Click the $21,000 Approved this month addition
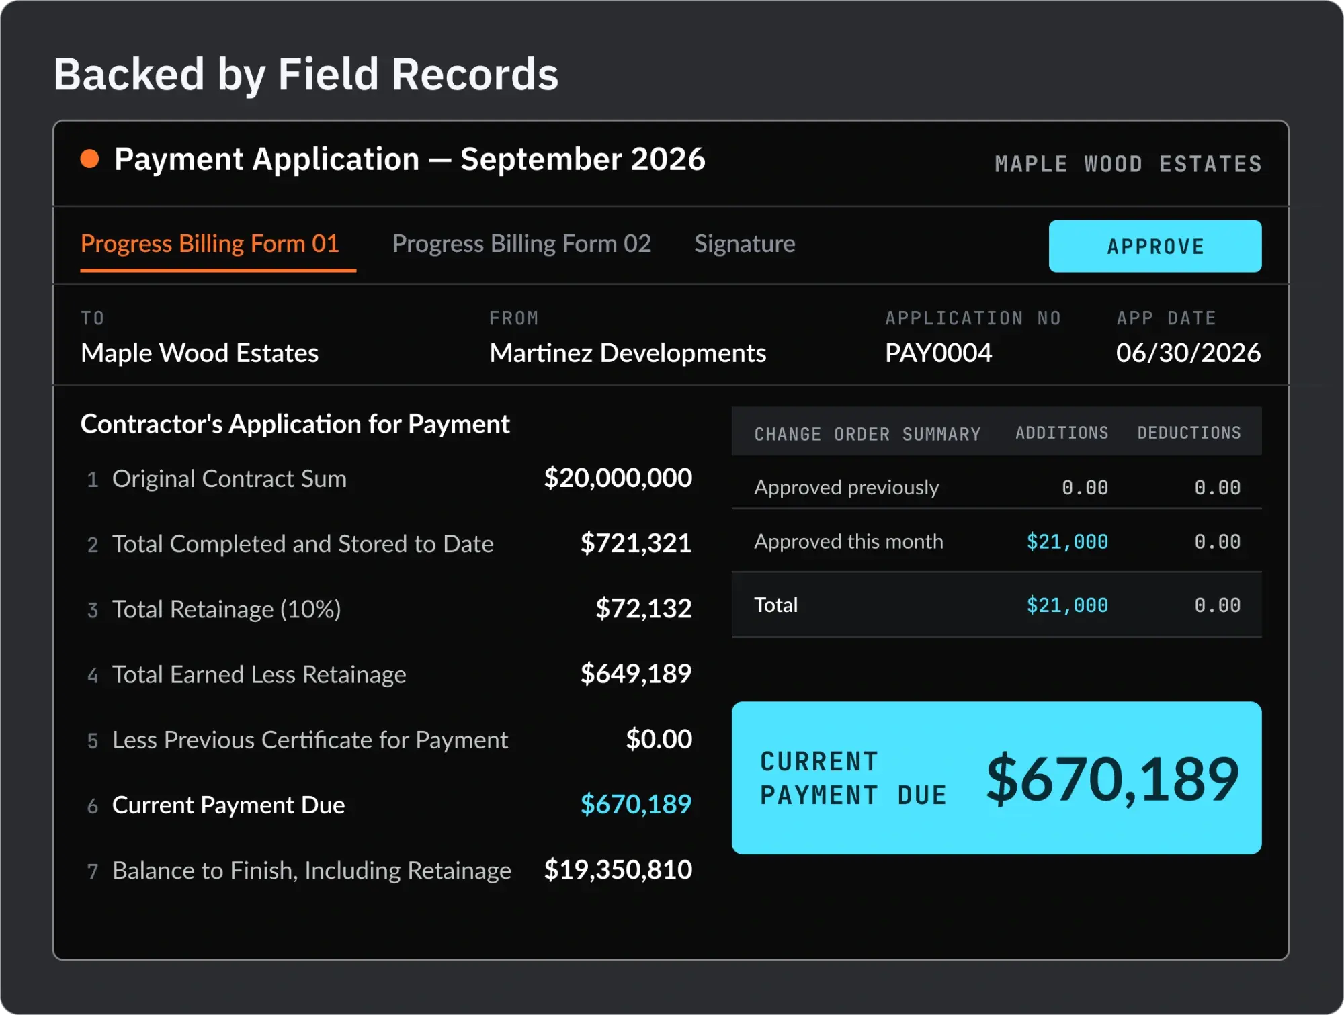 point(1067,541)
